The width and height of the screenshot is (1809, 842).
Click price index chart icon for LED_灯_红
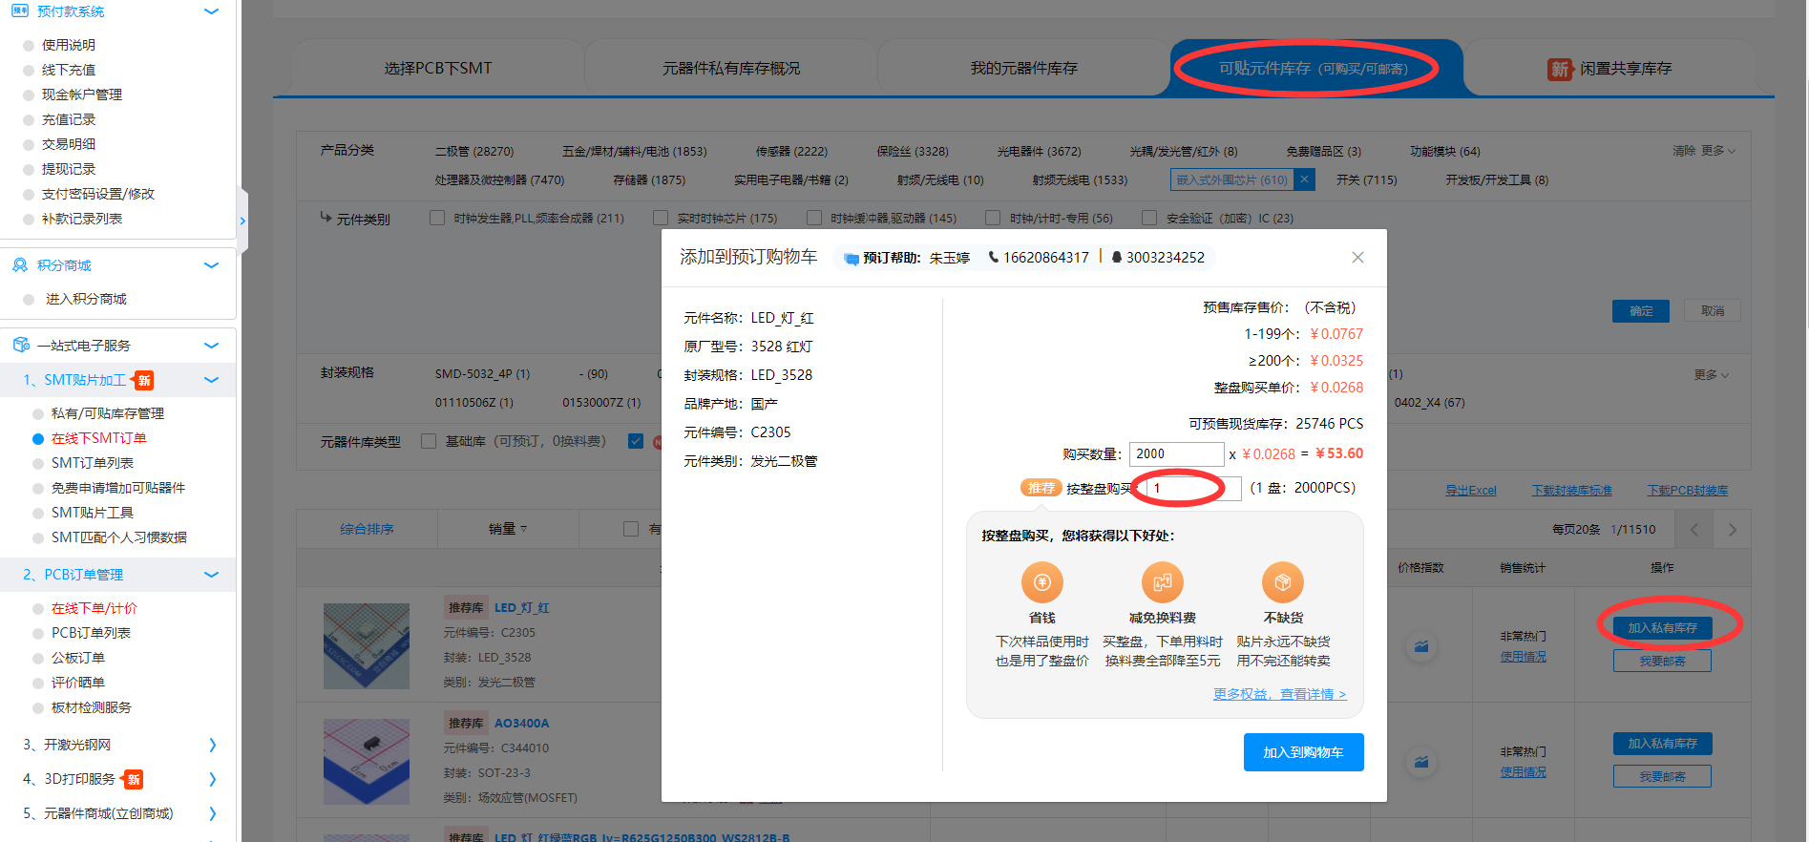pos(1421,647)
